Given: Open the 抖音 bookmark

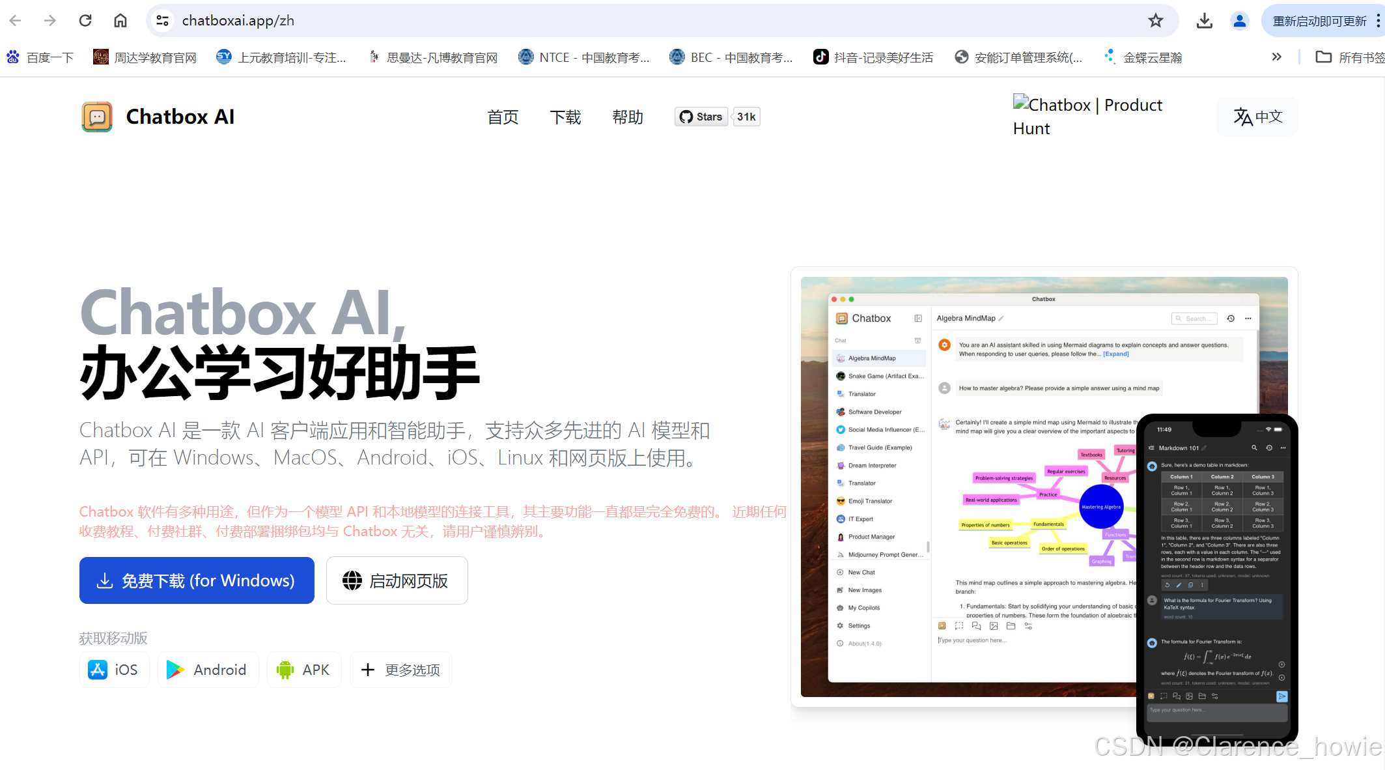Looking at the screenshot, I should (873, 57).
